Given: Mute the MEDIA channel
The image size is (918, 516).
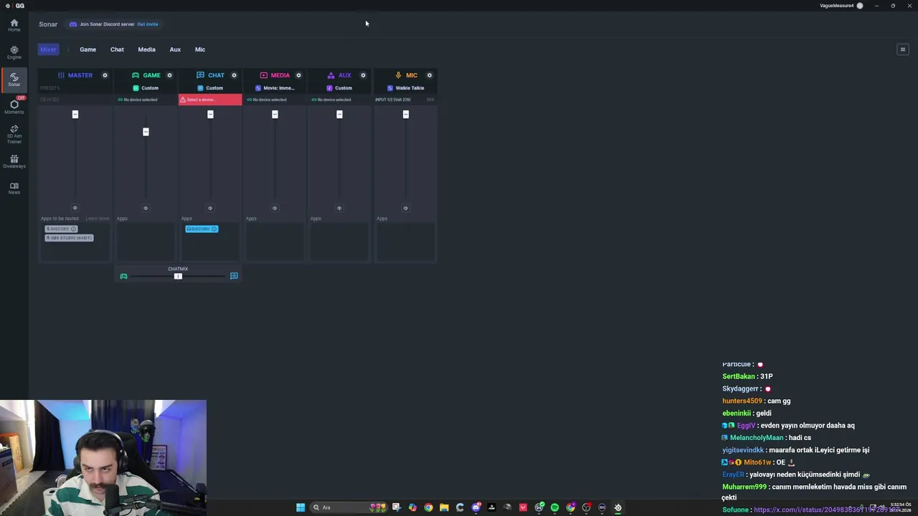Looking at the screenshot, I should [275, 208].
